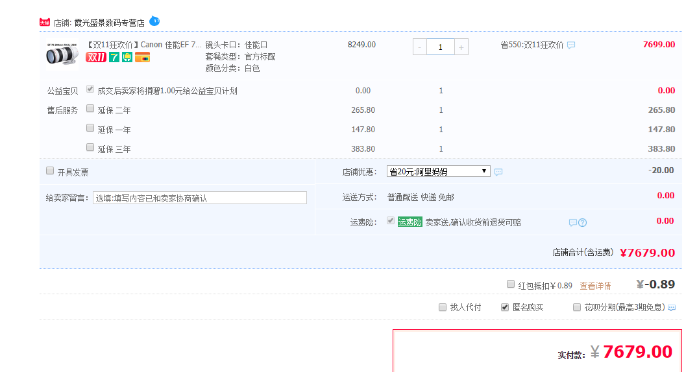Enable the 花呗分期 installment checkbox
The width and height of the screenshot is (697, 372).
(x=577, y=307)
